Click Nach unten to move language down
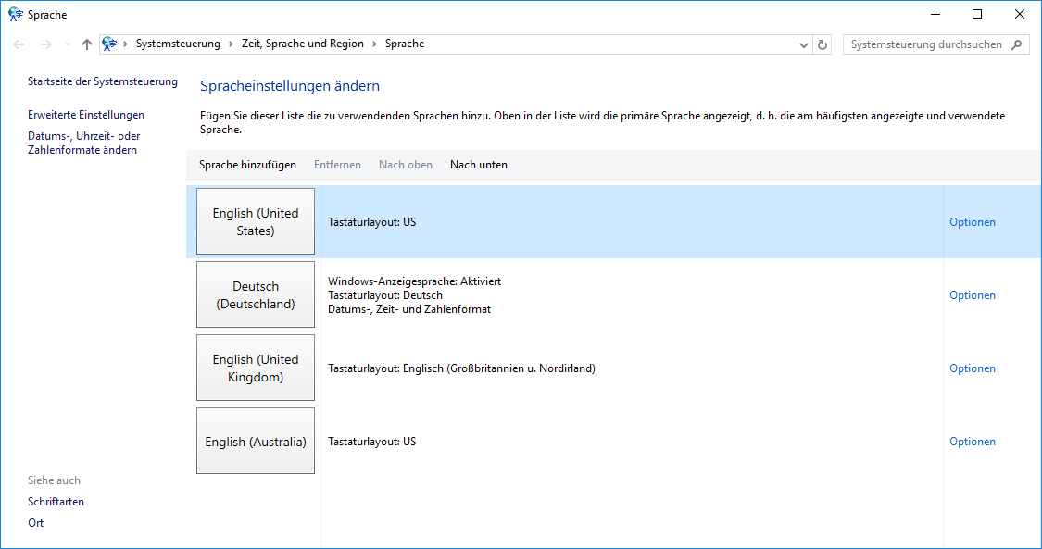 click(x=478, y=165)
